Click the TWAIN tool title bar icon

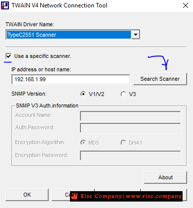(x=5, y=5)
